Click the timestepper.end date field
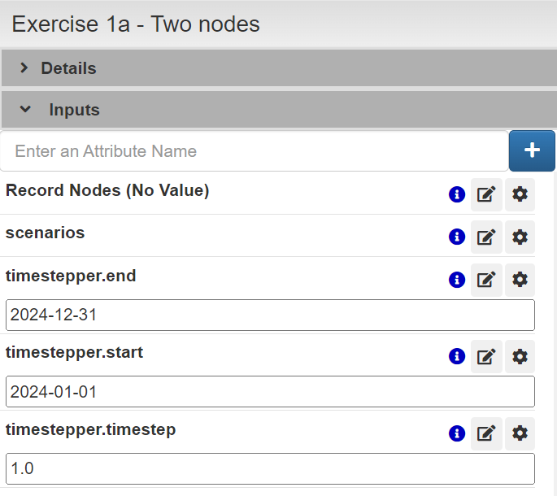 270,315
